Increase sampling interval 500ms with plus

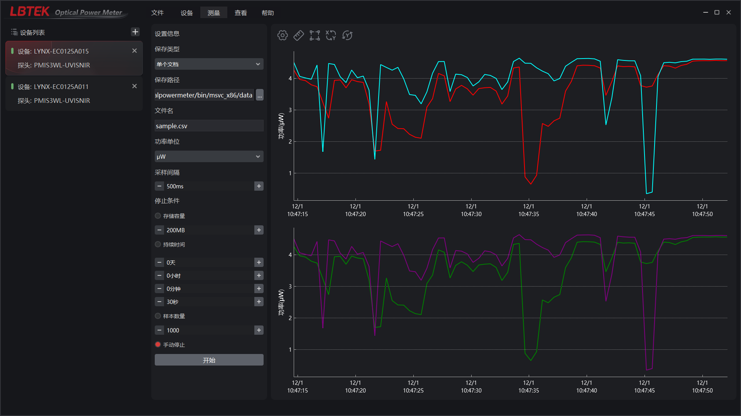point(259,186)
